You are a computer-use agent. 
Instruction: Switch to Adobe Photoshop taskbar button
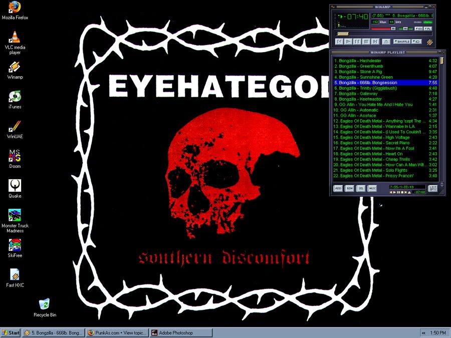pyautogui.click(x=181, y=333)
